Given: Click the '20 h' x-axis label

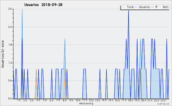Looking at the screenshot, I should 144,100.
